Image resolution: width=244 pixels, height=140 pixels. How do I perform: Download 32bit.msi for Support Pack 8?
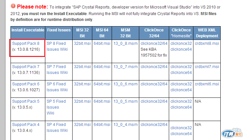tap(82, 44)
